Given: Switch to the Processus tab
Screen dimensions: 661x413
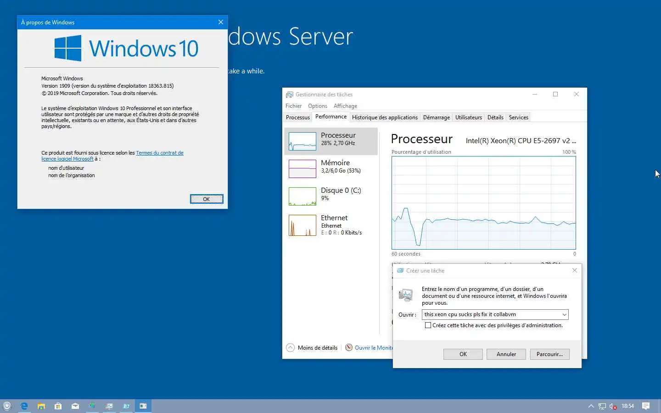Looking at the screenshot, I should (298, 117).
